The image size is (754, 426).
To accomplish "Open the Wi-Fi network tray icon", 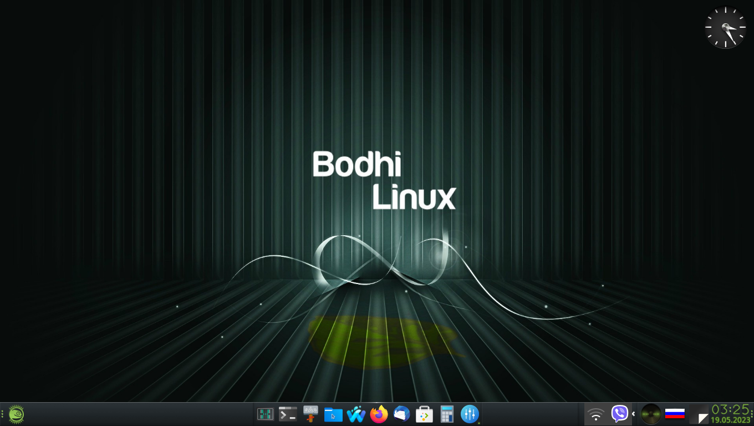I will pos(596,414).
